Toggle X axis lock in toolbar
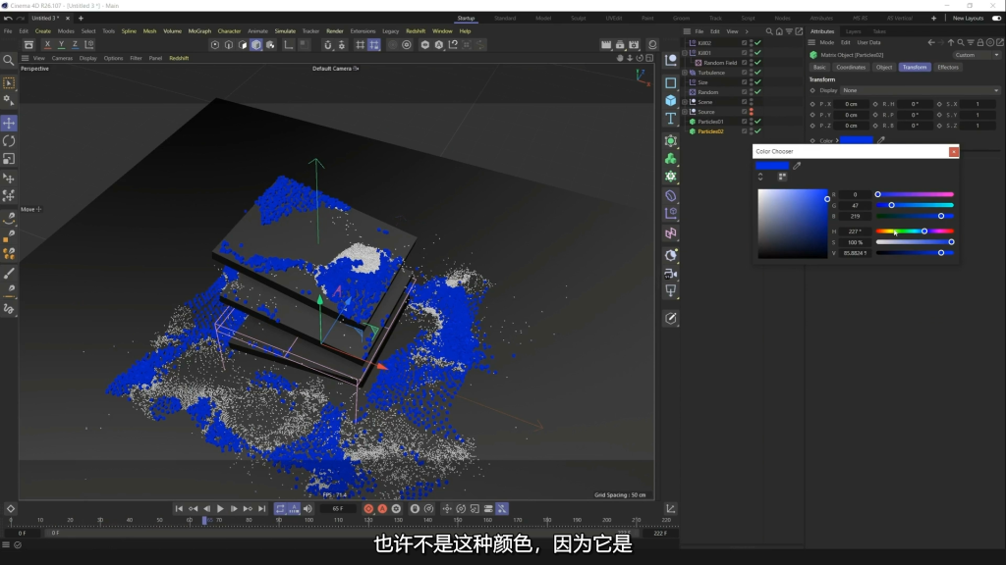 tap(47, 44)
